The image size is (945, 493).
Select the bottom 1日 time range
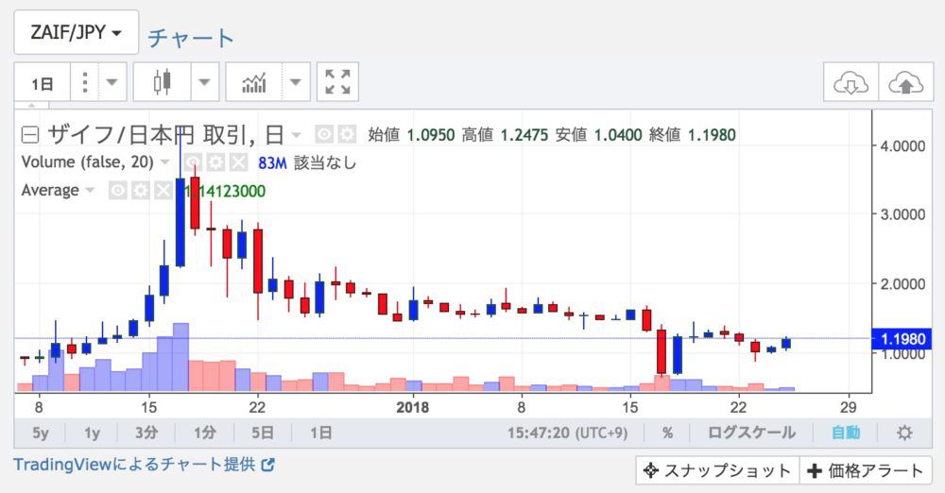tap(320, 433)
